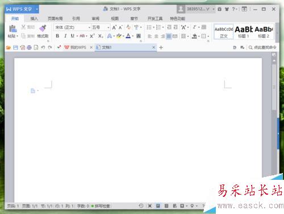284x214 pixels.
Task: Toggle justified paragraph alignment
Action: coord(169,36)
